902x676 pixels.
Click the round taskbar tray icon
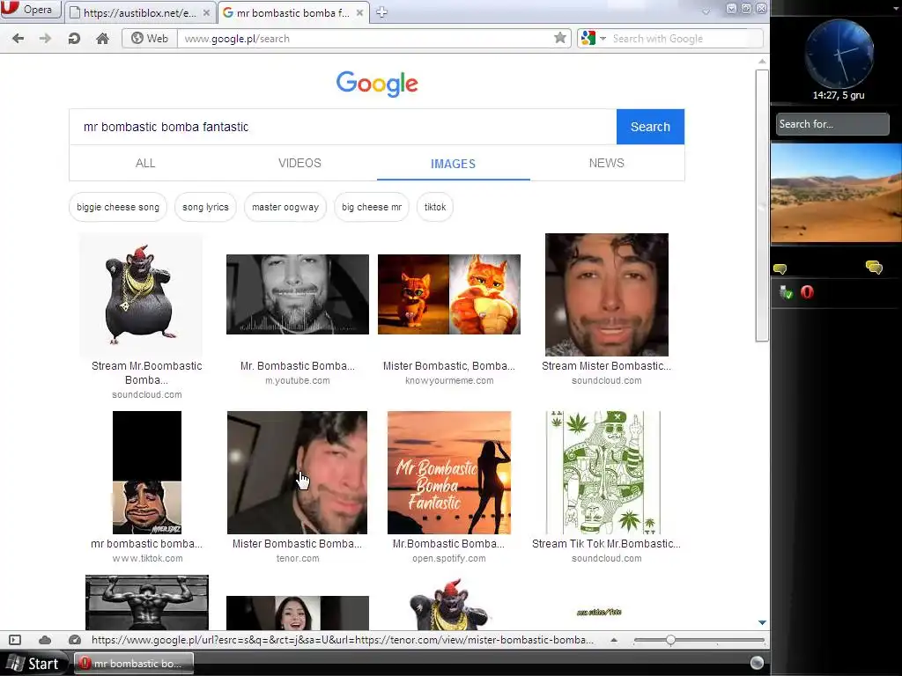point(757,663)
